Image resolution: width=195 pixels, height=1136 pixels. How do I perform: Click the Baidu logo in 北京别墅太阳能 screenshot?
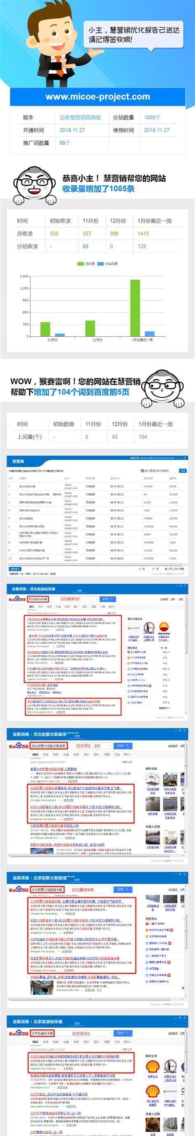click(20, 890)
